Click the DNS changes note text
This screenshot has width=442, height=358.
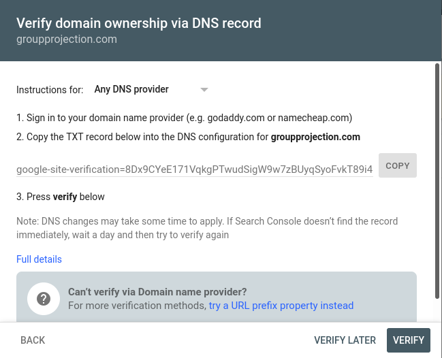(207, 228)
